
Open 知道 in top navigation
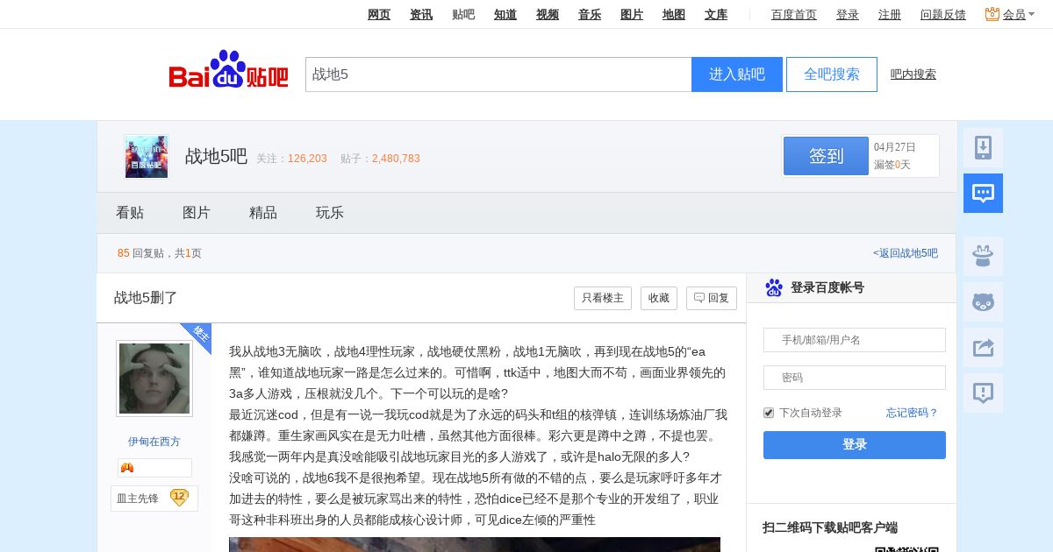(x=505, y=14)
